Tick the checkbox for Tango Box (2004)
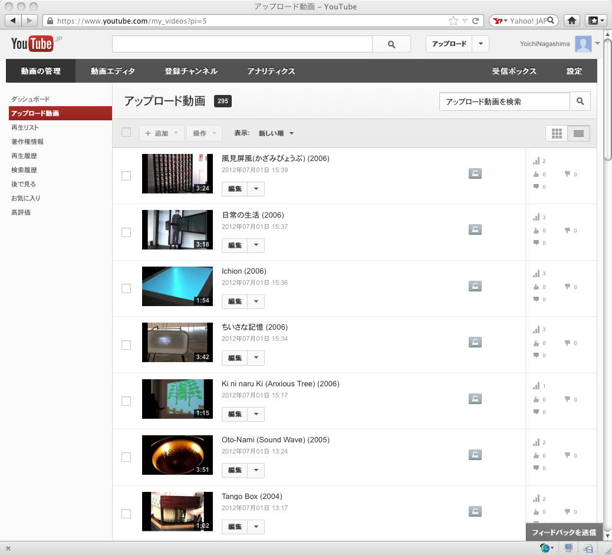The image size is (612, 555). click(x=126, y=514)
